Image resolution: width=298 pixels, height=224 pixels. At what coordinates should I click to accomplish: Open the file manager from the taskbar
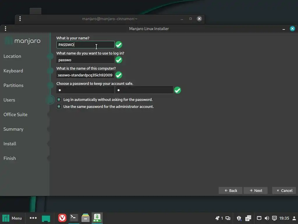[86, 218]
